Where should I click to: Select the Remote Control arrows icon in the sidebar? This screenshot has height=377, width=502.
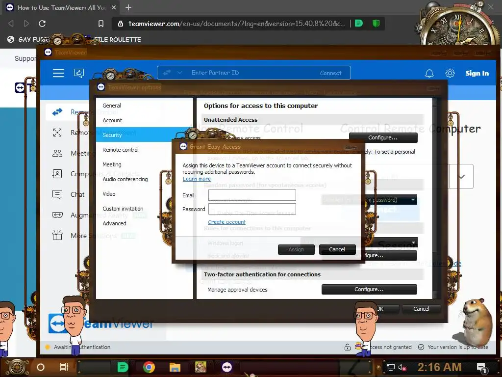(57, 112)
